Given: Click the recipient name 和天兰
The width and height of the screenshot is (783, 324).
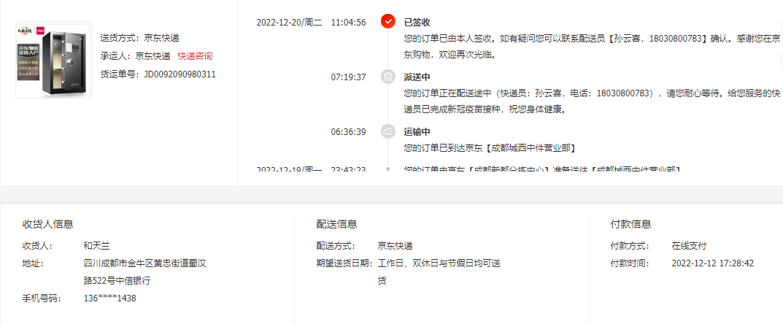Looking at the screenshot, I should (x=96, y=246).
